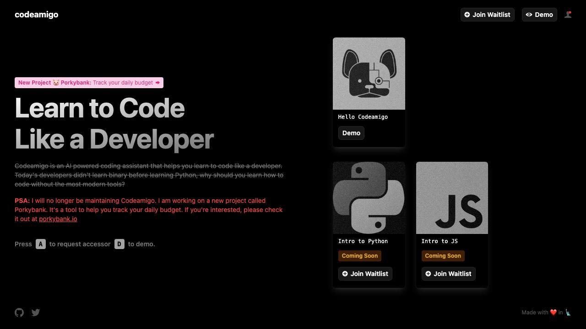Join Waitlist for Intro to Python
This screenshot has width=586, height=329.
click(365, 274)
